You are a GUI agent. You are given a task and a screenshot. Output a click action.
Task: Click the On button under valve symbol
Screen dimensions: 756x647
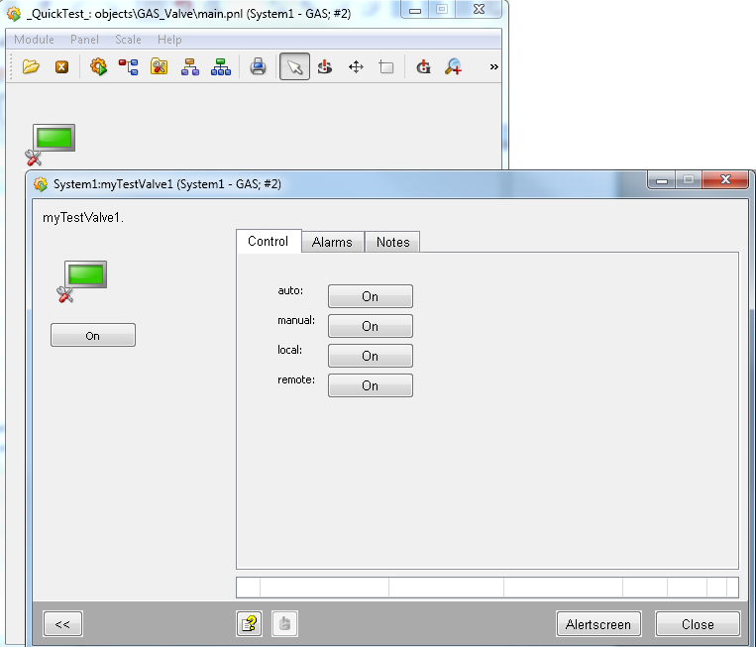92,336
